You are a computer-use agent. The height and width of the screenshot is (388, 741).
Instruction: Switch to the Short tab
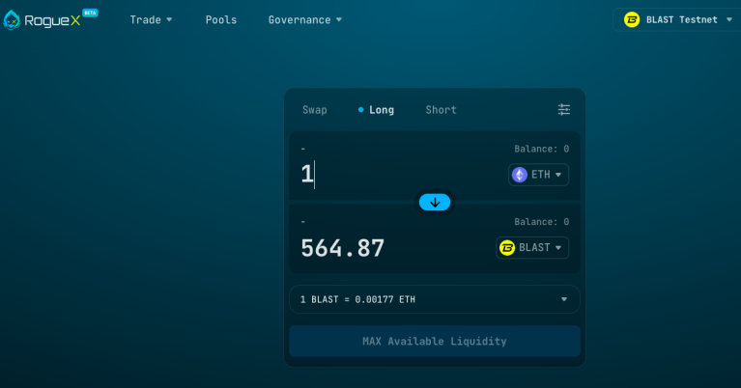(x=441, y=110)
